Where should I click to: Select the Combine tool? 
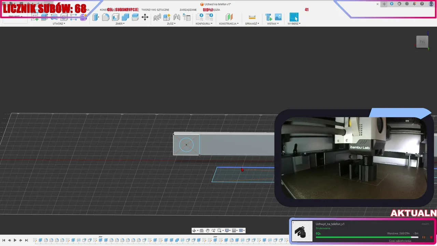click(126, 17)
